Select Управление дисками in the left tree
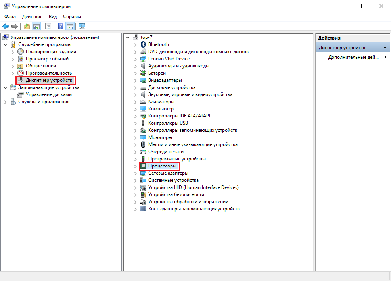 point(48,94)
